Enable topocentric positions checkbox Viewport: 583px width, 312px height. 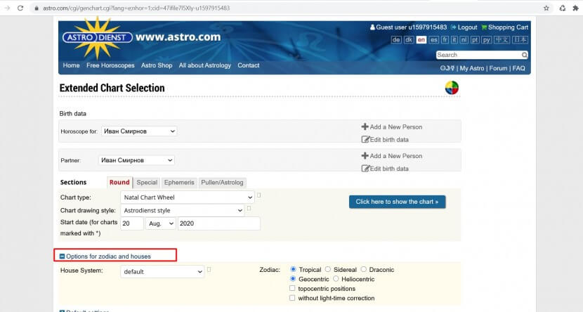coord(292,289)
